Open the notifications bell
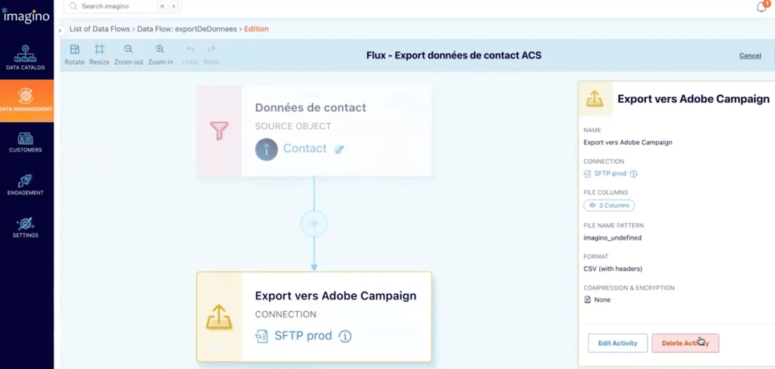Image resolution: width=775 pixels, height=369 pixels. point(762,7)
